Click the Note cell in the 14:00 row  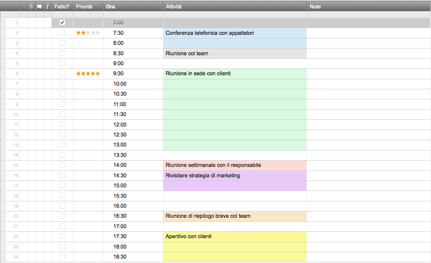[x=369, y=165]
